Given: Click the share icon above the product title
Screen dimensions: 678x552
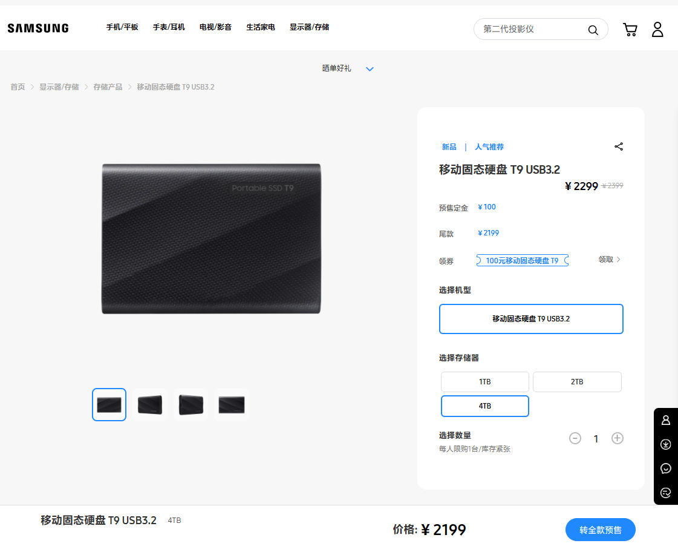Looking at the screenshot, I should (619, 146).
